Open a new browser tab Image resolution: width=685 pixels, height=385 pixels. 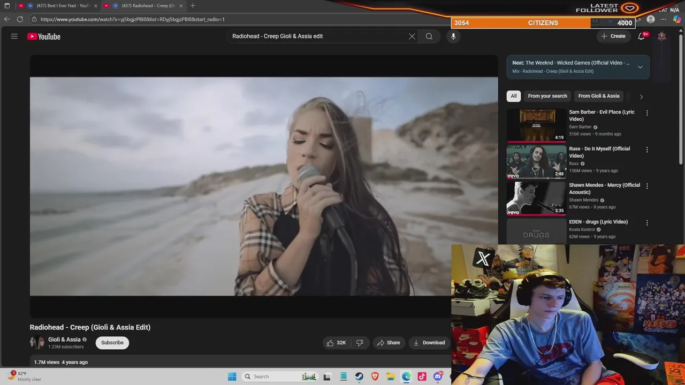coord(193,6)
